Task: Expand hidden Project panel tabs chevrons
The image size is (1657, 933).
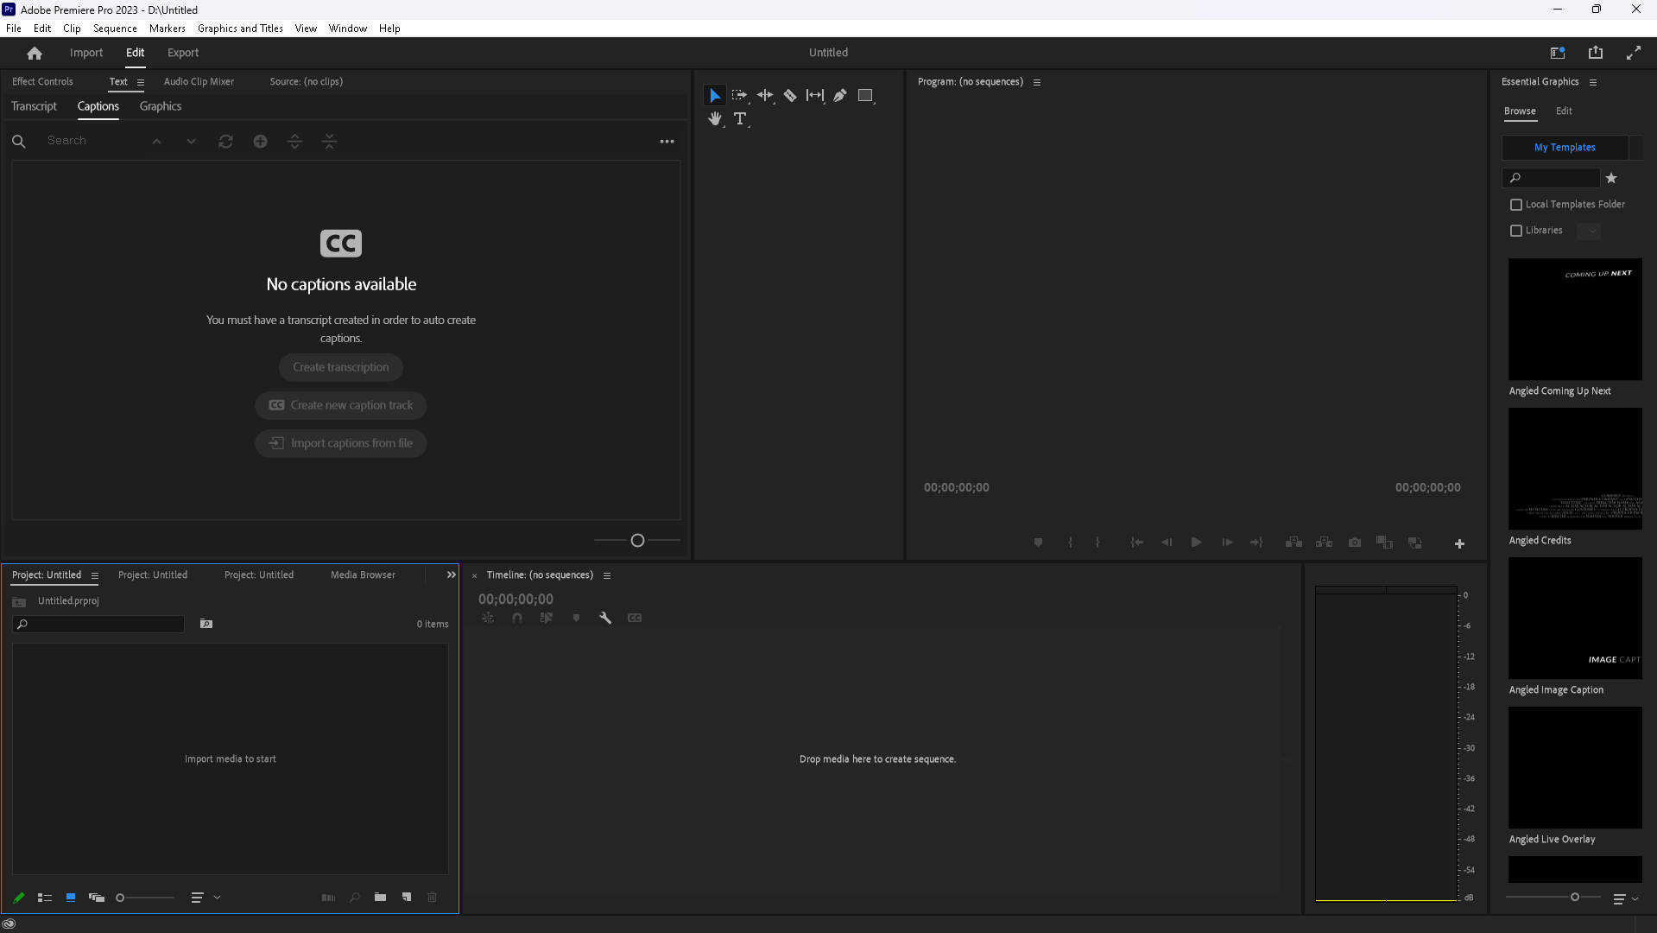Action: [x=451, y=574]
